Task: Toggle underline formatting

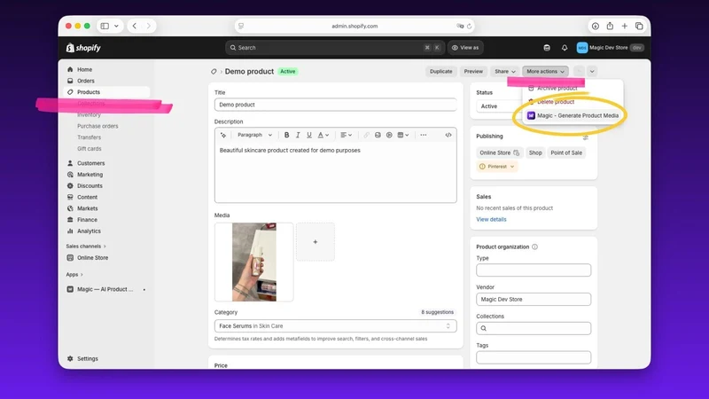Action: [308, 136]
